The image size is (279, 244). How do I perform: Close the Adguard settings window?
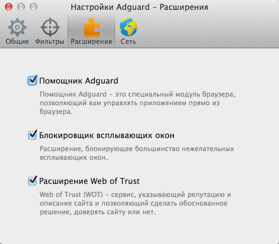(8, 7)
